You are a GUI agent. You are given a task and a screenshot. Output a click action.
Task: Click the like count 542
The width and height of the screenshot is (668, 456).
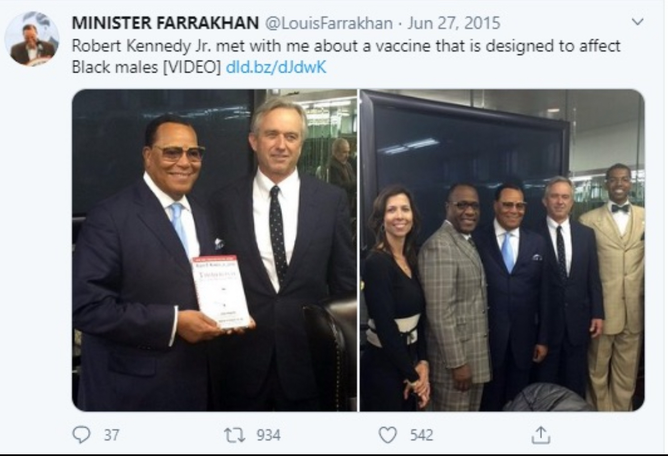[421, 435]
